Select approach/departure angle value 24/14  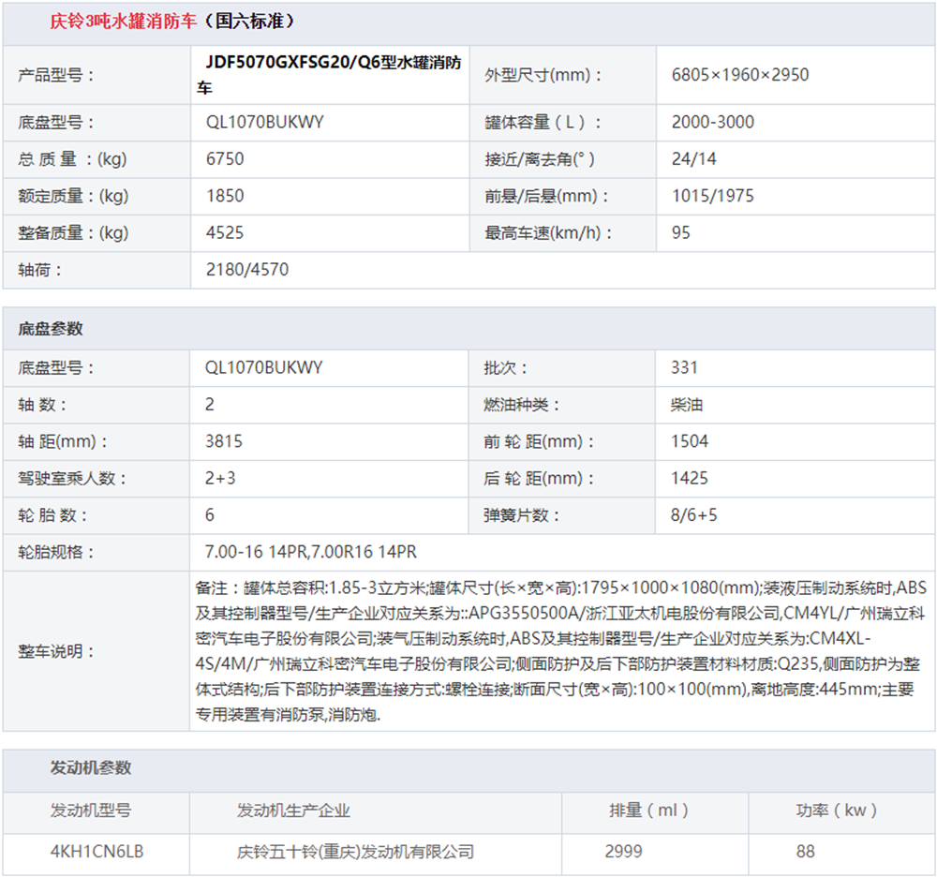click(x=693, y=159)
